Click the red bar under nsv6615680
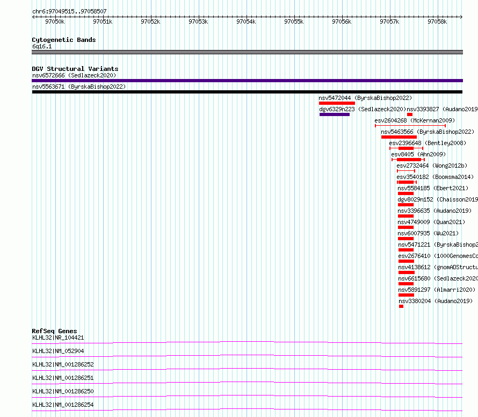This screenshot has width=478, height=417. [x=406, y=284]
